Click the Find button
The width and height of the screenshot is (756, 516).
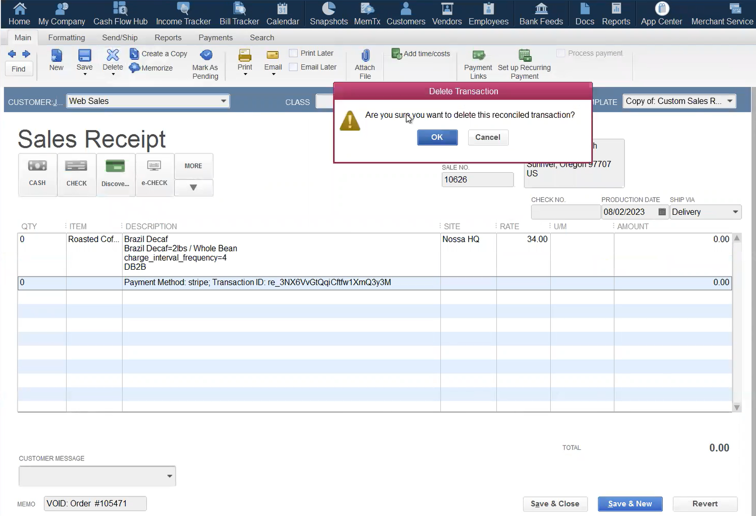point(19,69)
